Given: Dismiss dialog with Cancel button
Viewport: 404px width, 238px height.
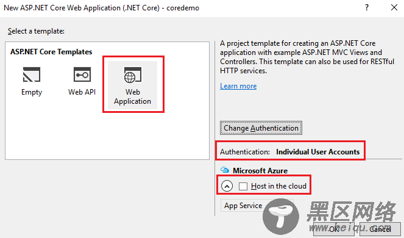Looking at the screenshot, I should 380,229.
